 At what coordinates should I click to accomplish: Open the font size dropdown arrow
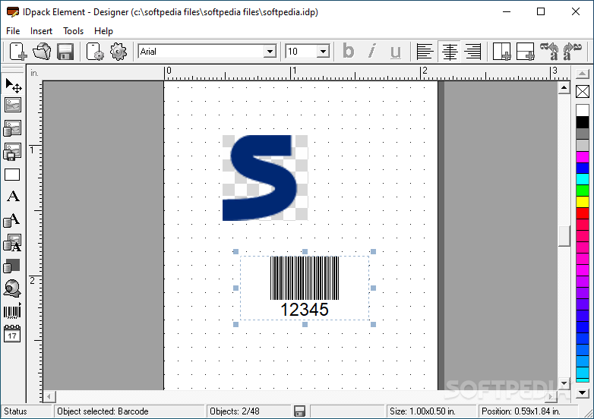(323, 52)
